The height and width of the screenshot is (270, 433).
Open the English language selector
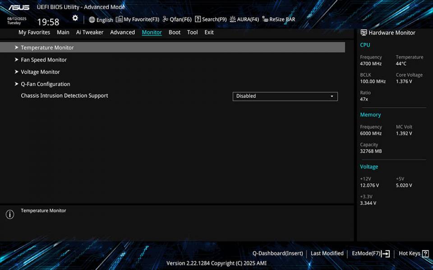(x=101, y=20)
